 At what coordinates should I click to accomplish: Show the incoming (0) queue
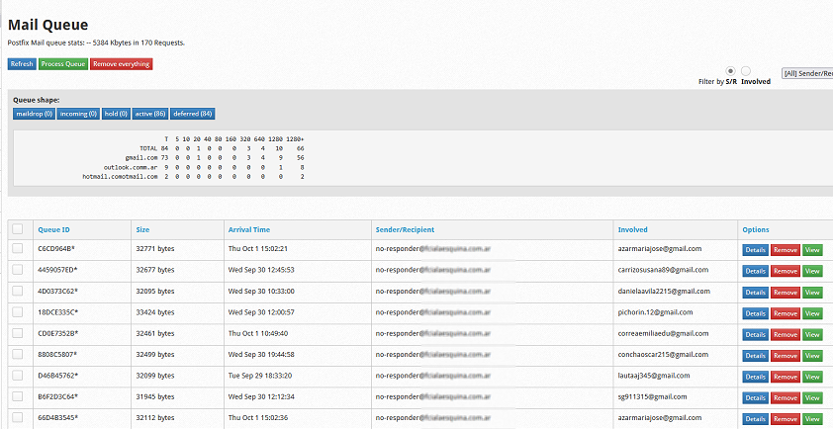78,114
